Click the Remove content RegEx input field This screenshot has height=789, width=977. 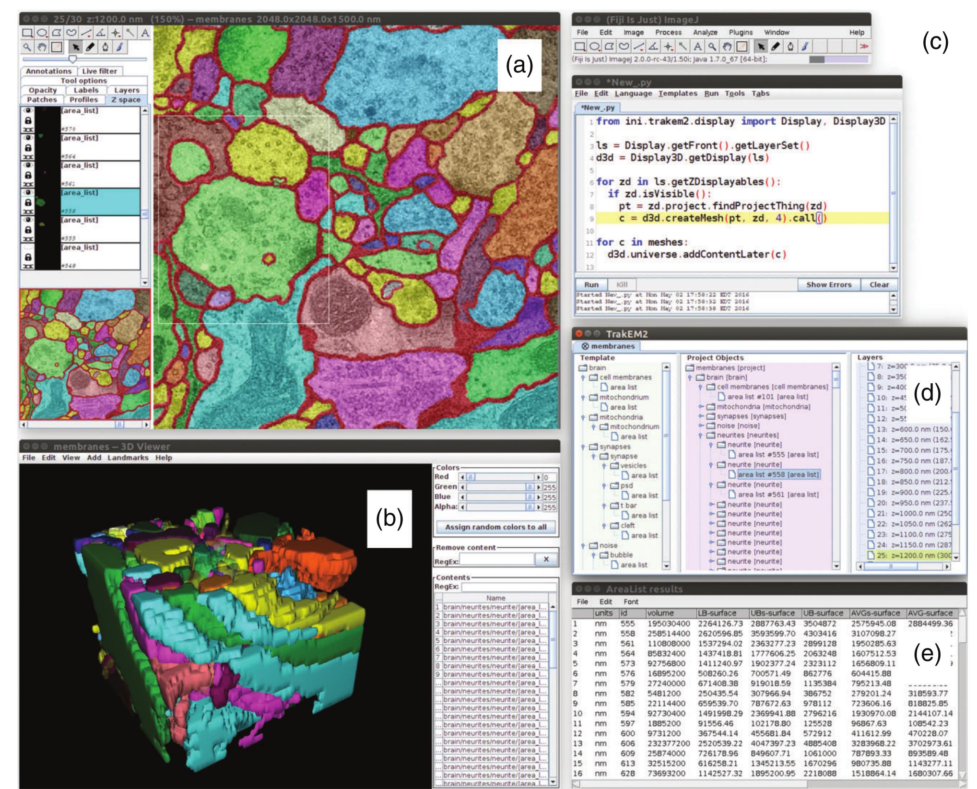[497, 560]
